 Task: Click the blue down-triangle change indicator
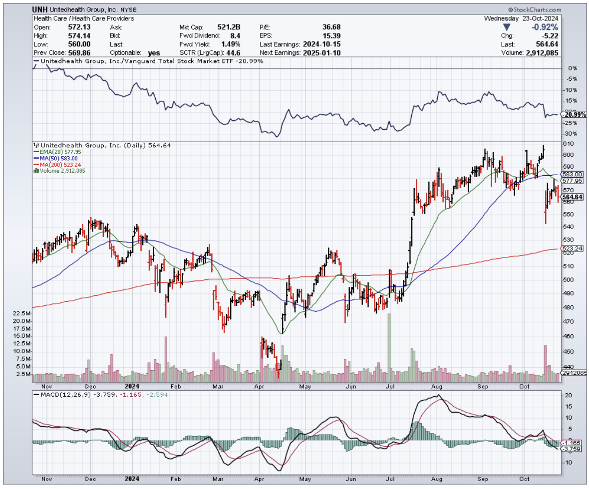pyautogui.click(x=507, y=27)
